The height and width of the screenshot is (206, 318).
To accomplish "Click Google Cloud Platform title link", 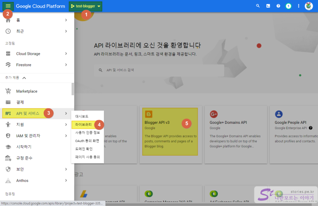I will tap(41, 6).
